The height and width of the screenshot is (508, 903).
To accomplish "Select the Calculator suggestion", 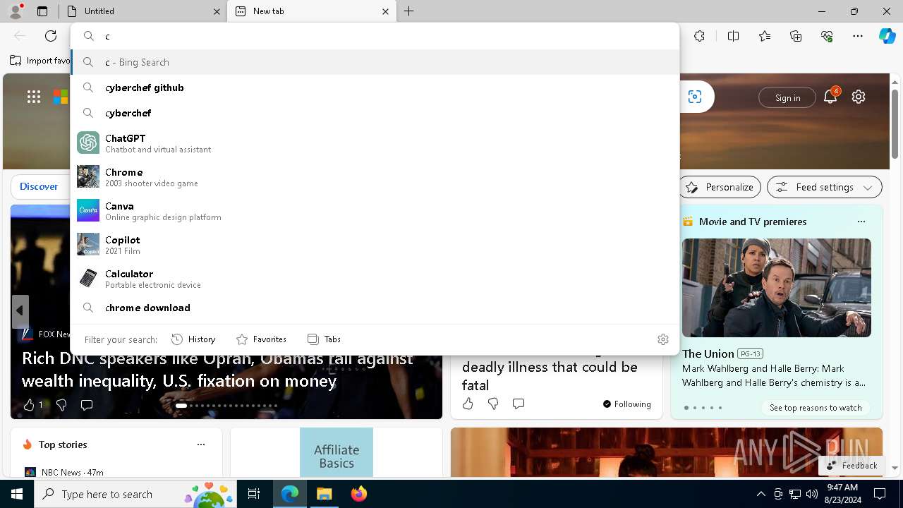I will point(375,278).
